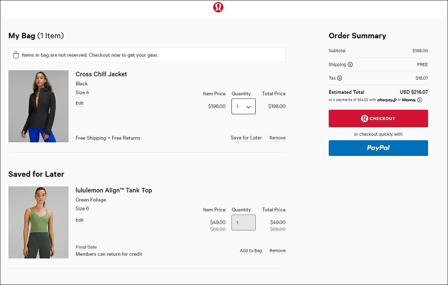Click the crossed-out 'Final Sale' text
The image size is (448, 285).
[86, 247]
